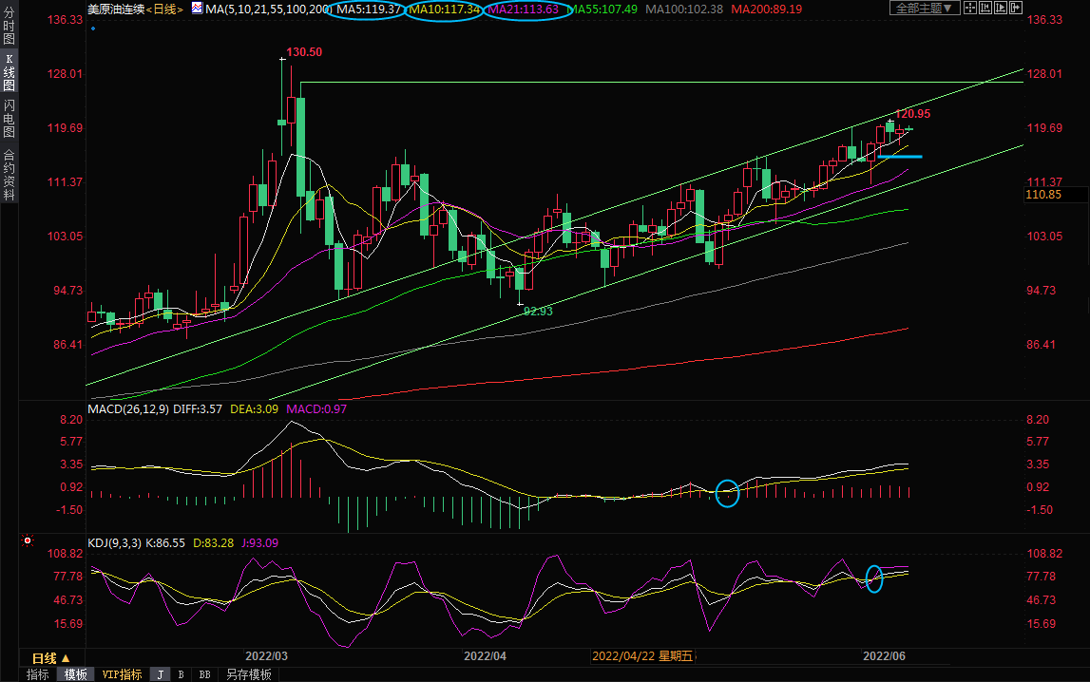
Task: Click the cyan horizontal support line marker
Action: (899, 156)
